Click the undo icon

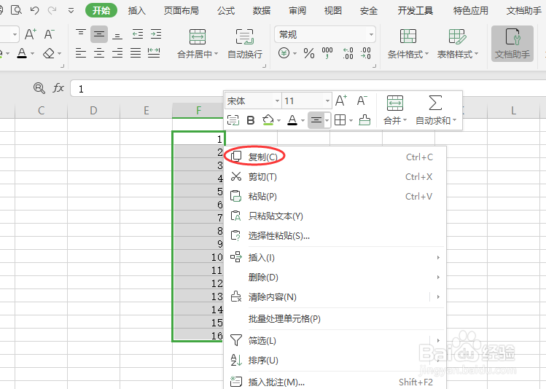click(34, 10)
